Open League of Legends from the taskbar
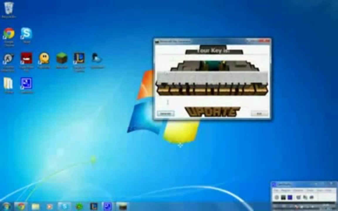Viewport: 338px width, 211px height. (x=94, y=207)
